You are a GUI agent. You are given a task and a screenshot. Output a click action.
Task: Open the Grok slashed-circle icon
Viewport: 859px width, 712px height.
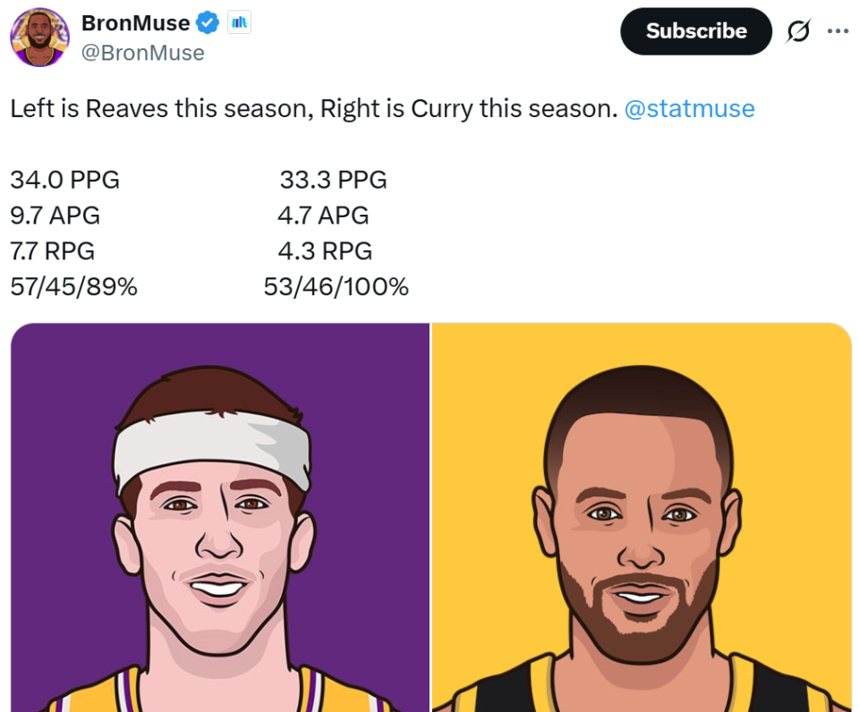(797, 31)
